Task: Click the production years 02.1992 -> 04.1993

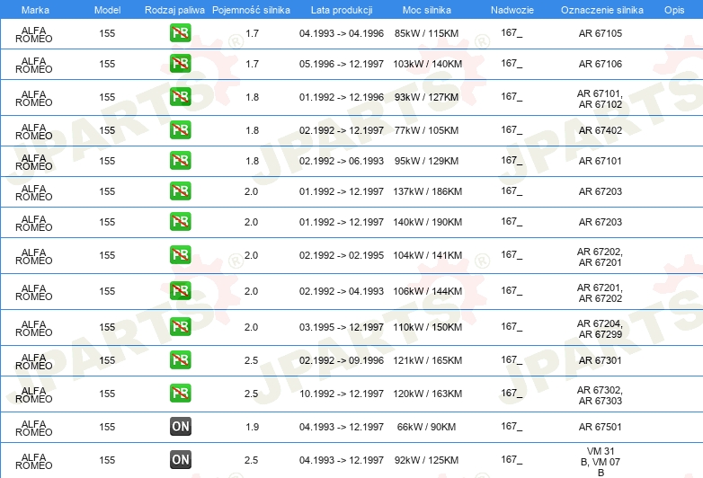Action: (342, 291)
